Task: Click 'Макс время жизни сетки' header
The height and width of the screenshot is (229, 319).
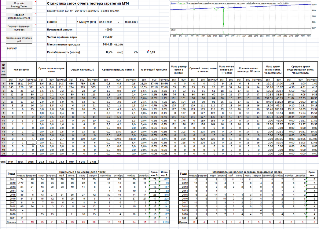Action: tap(273, 70)
